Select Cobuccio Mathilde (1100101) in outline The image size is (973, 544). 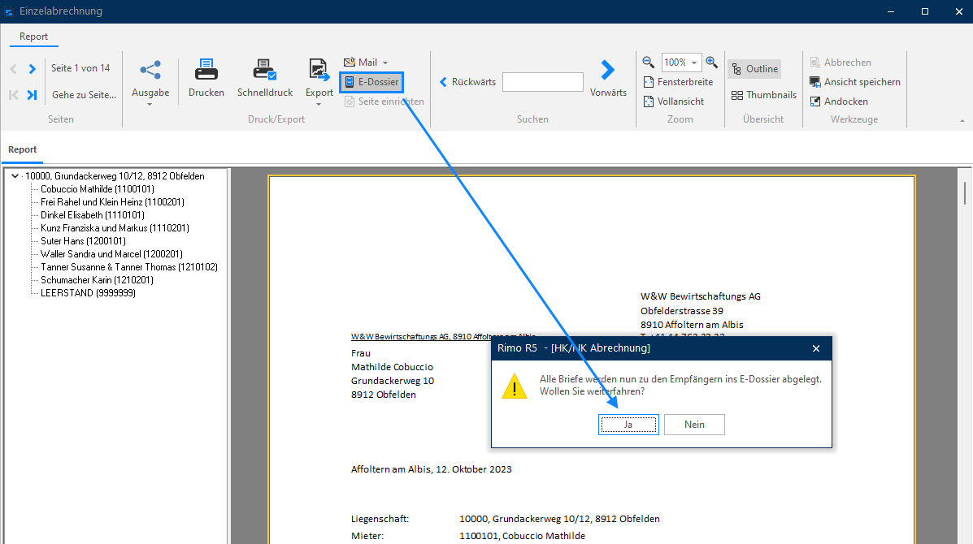tap(98, 189)
